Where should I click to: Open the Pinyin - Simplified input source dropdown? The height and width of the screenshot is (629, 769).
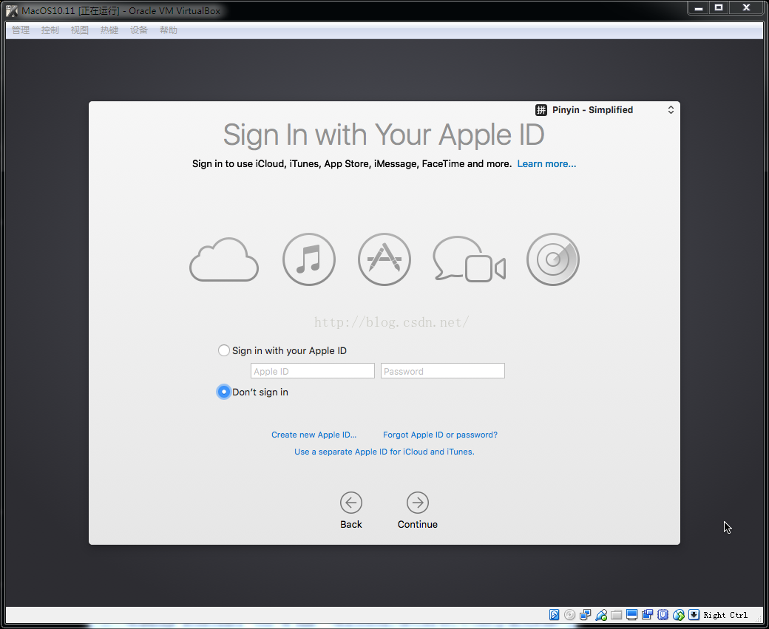click(605, 110)
